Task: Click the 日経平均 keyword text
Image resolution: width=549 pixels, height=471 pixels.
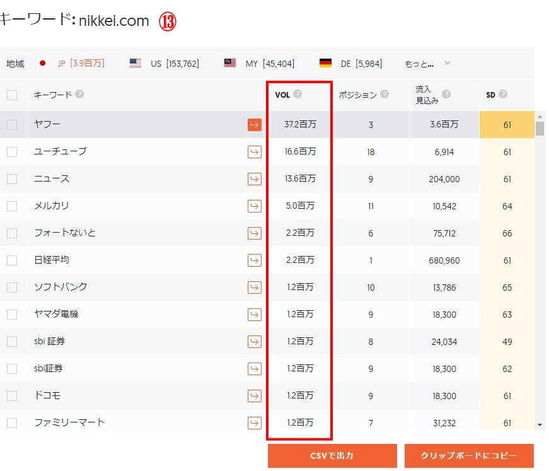Action: (x=52, y=260)
